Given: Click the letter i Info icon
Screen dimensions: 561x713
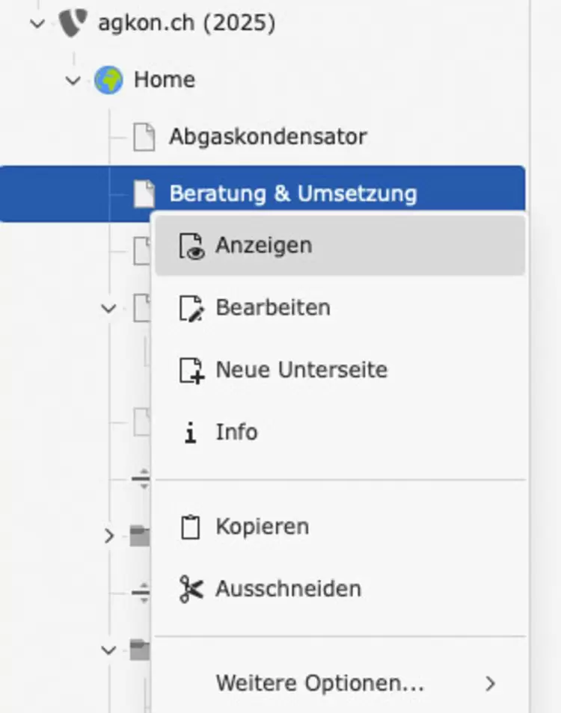Looking at the screenshot, I should pyautogui.click(x=190, y=433).
